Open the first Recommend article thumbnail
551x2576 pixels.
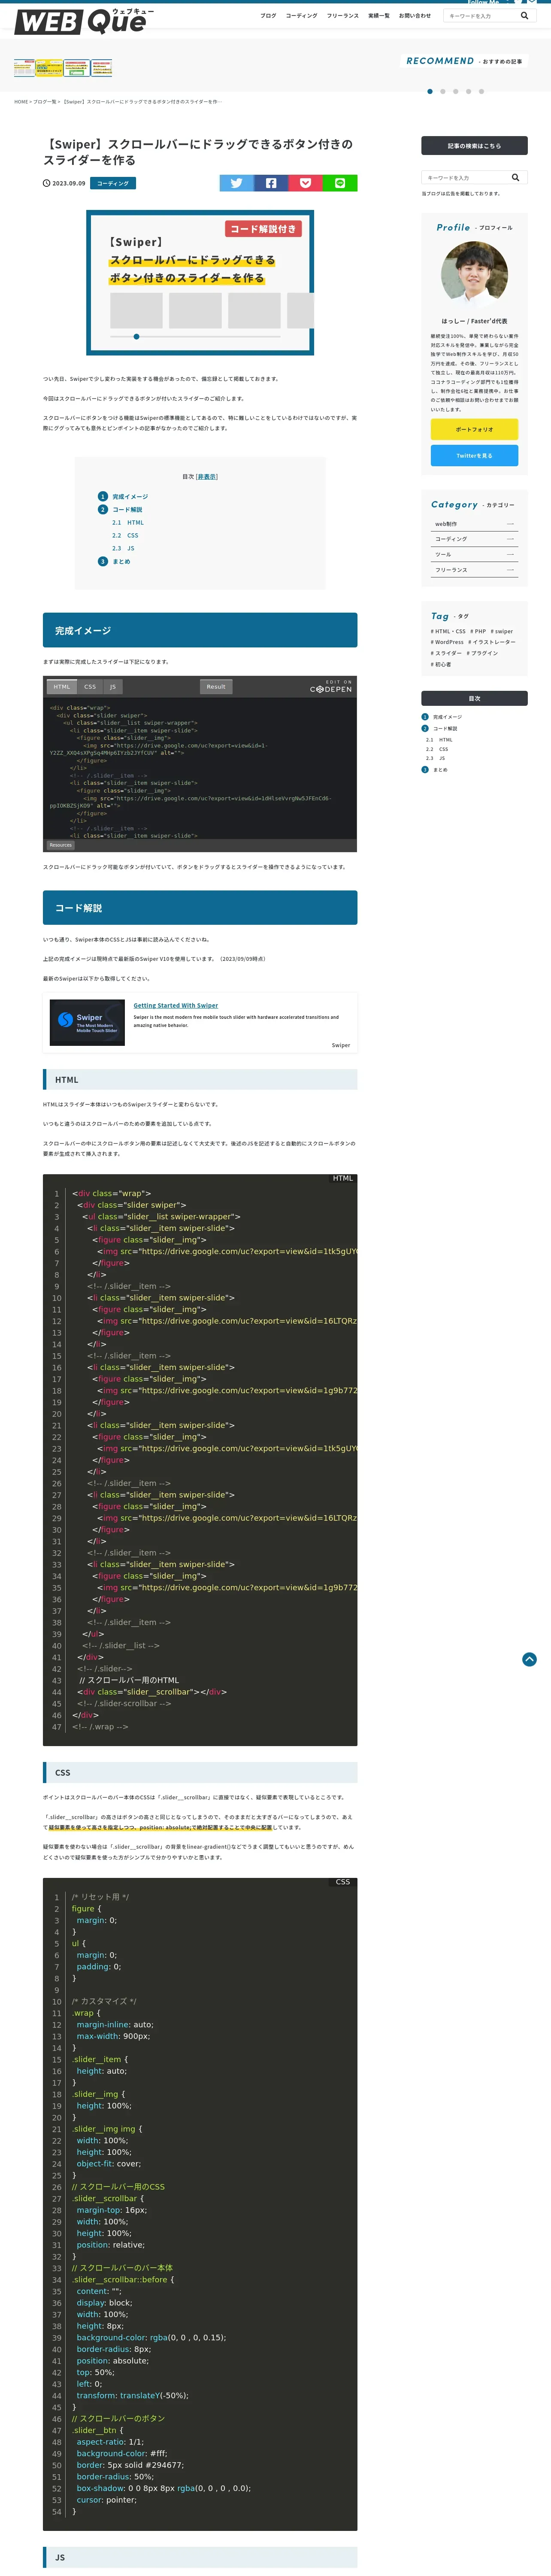point(24,68)
